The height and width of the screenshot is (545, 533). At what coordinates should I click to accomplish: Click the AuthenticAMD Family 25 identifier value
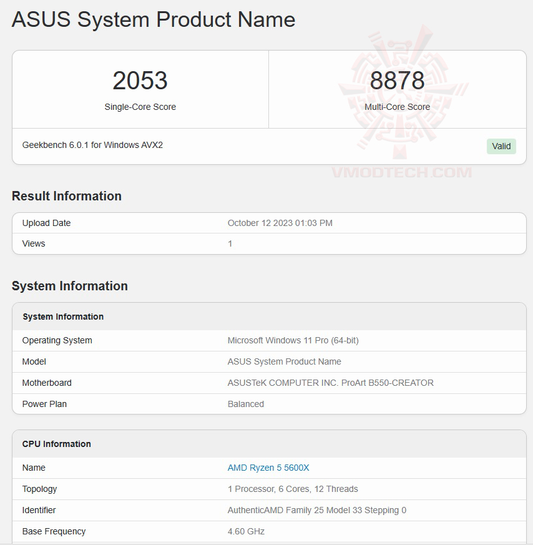coord(316,510)
